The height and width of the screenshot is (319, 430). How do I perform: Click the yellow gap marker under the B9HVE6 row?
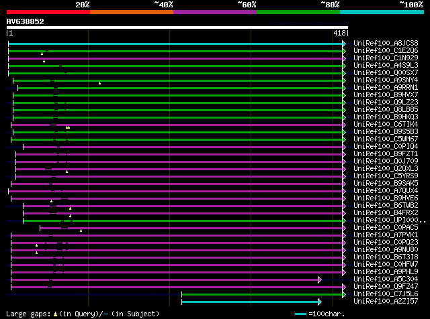[51, 201]
